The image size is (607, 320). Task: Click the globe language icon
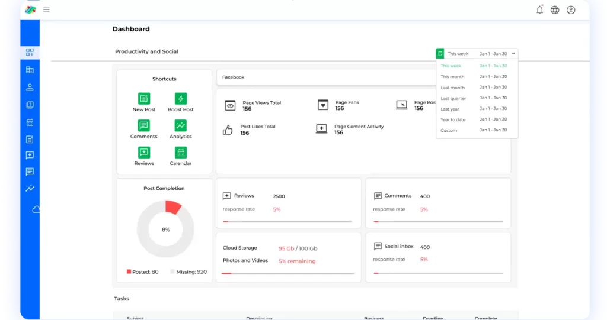pyautogui.click(x=555, y=10)
